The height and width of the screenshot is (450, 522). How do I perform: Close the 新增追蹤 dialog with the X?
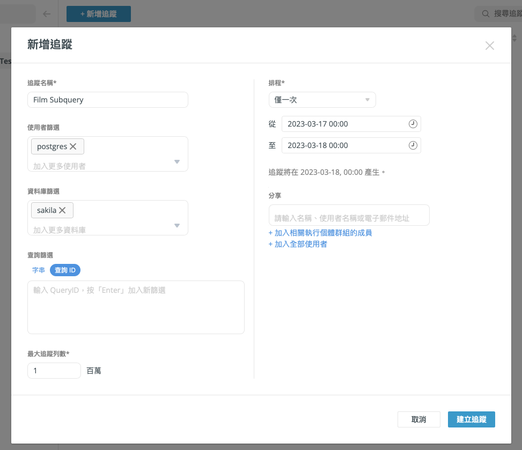tap(489, 46)
